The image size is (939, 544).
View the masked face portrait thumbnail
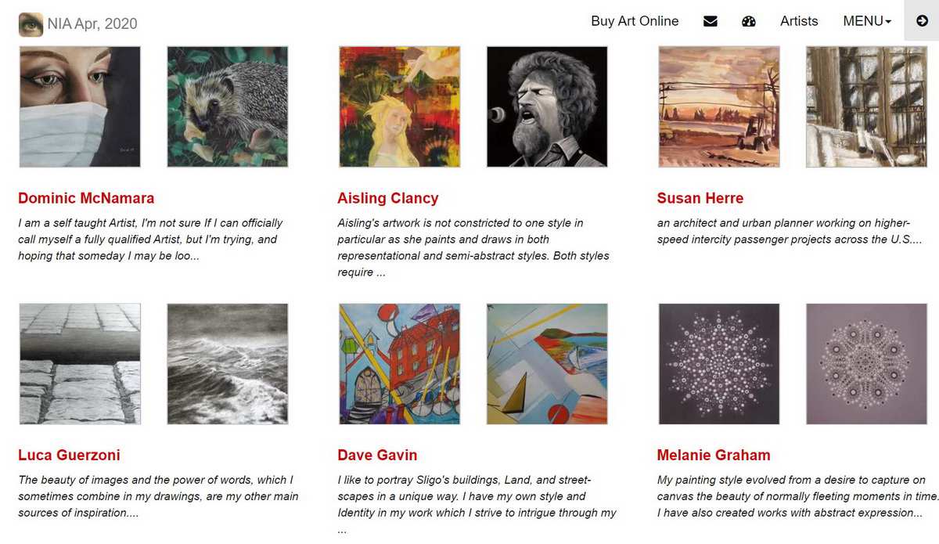79,106
